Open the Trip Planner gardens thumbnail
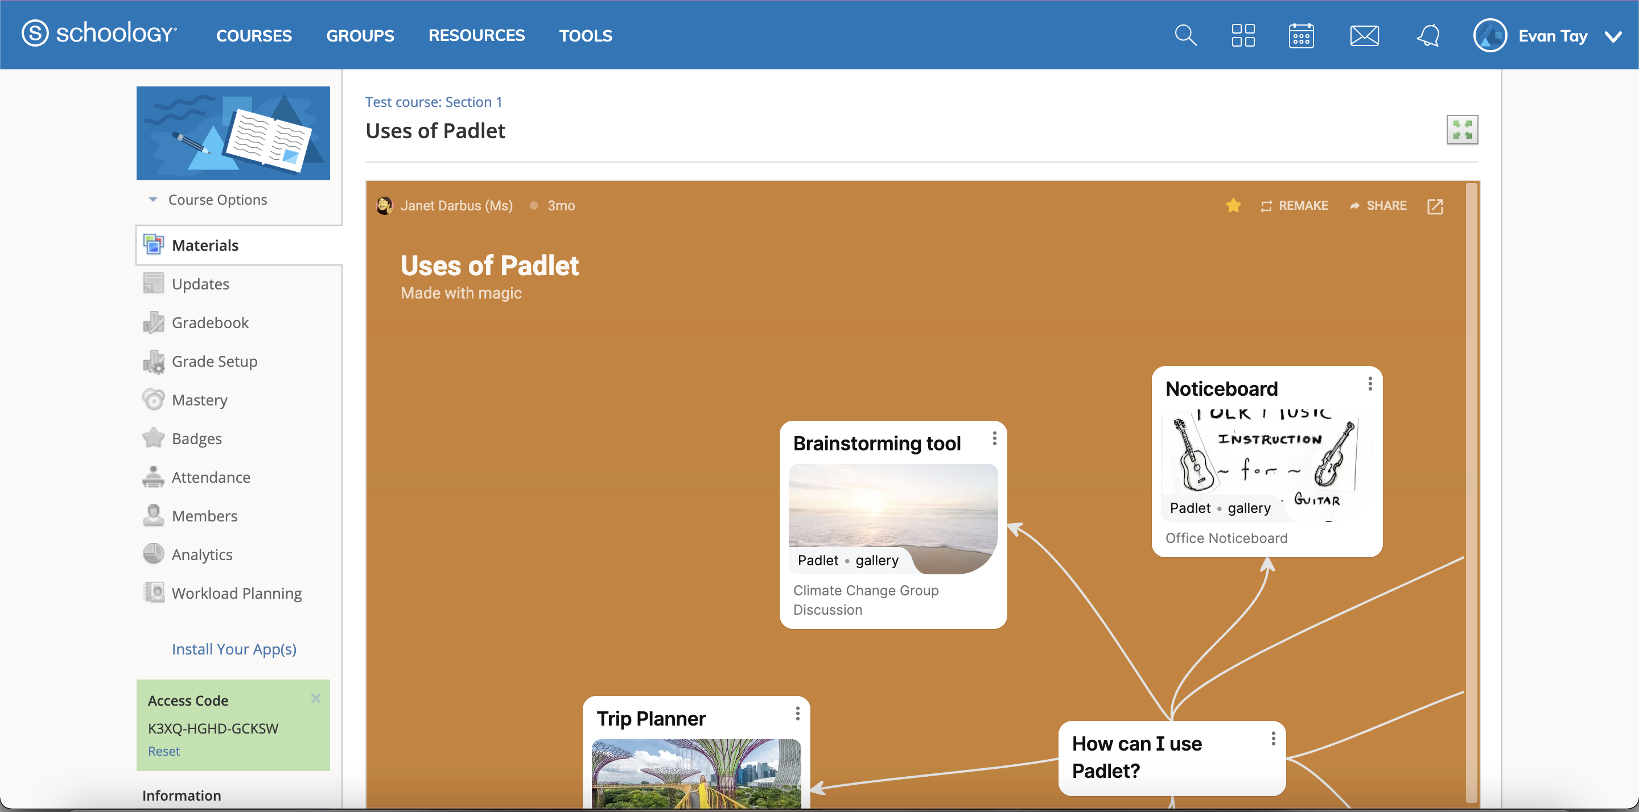The image size is (1639, 812). (x=696, y=774)
